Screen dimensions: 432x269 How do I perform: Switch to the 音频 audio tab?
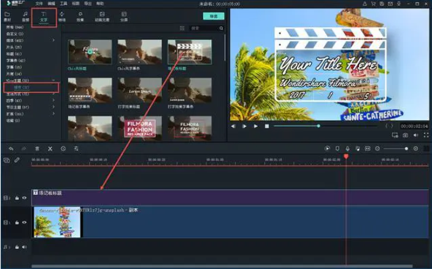point(25,15)
